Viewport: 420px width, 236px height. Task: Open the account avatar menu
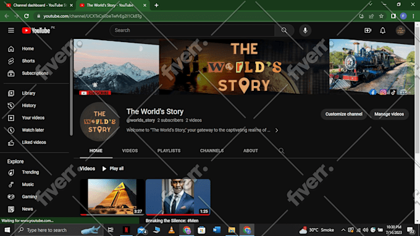(x=400, y=30)
